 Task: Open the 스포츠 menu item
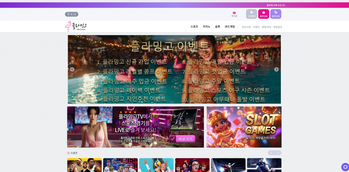click(x=194, y=26)
